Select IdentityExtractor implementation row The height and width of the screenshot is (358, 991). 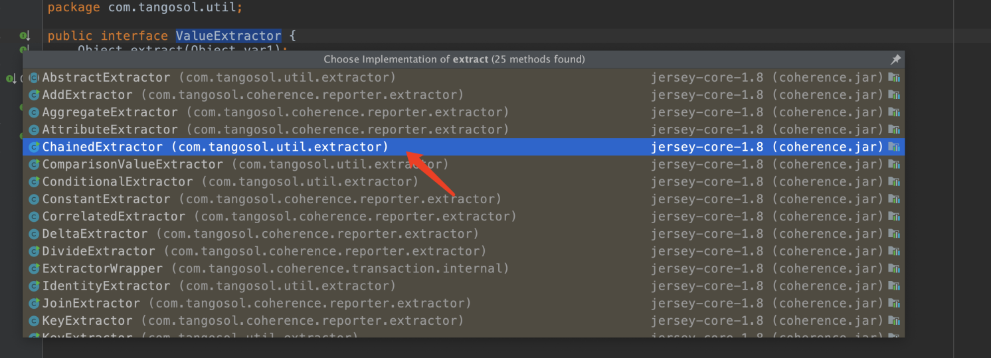point(464,286)
